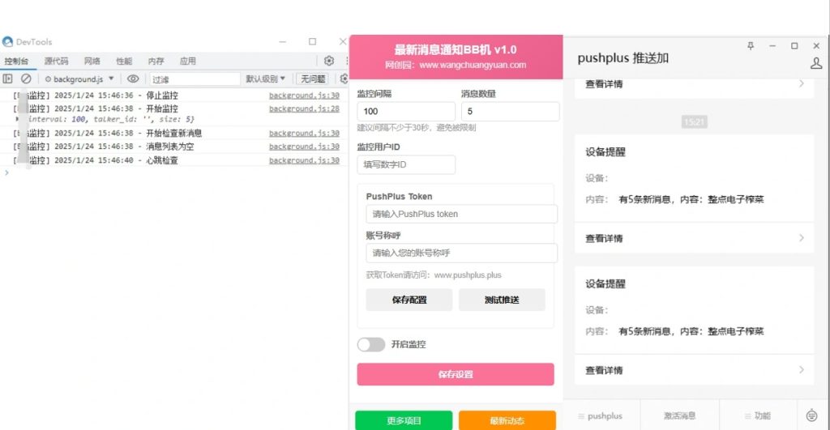Toggle the DevTools console sidebar icon
Image resolution: width=830 pixels, height=430 pixels.
click(7, 79)
